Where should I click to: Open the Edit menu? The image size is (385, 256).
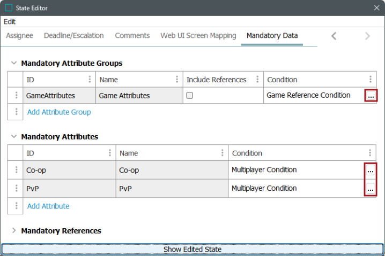(x=10, y=21)
